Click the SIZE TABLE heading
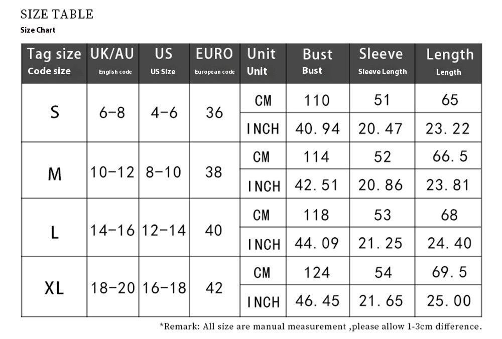Screen dimensions: 502x339 point(57,14)
